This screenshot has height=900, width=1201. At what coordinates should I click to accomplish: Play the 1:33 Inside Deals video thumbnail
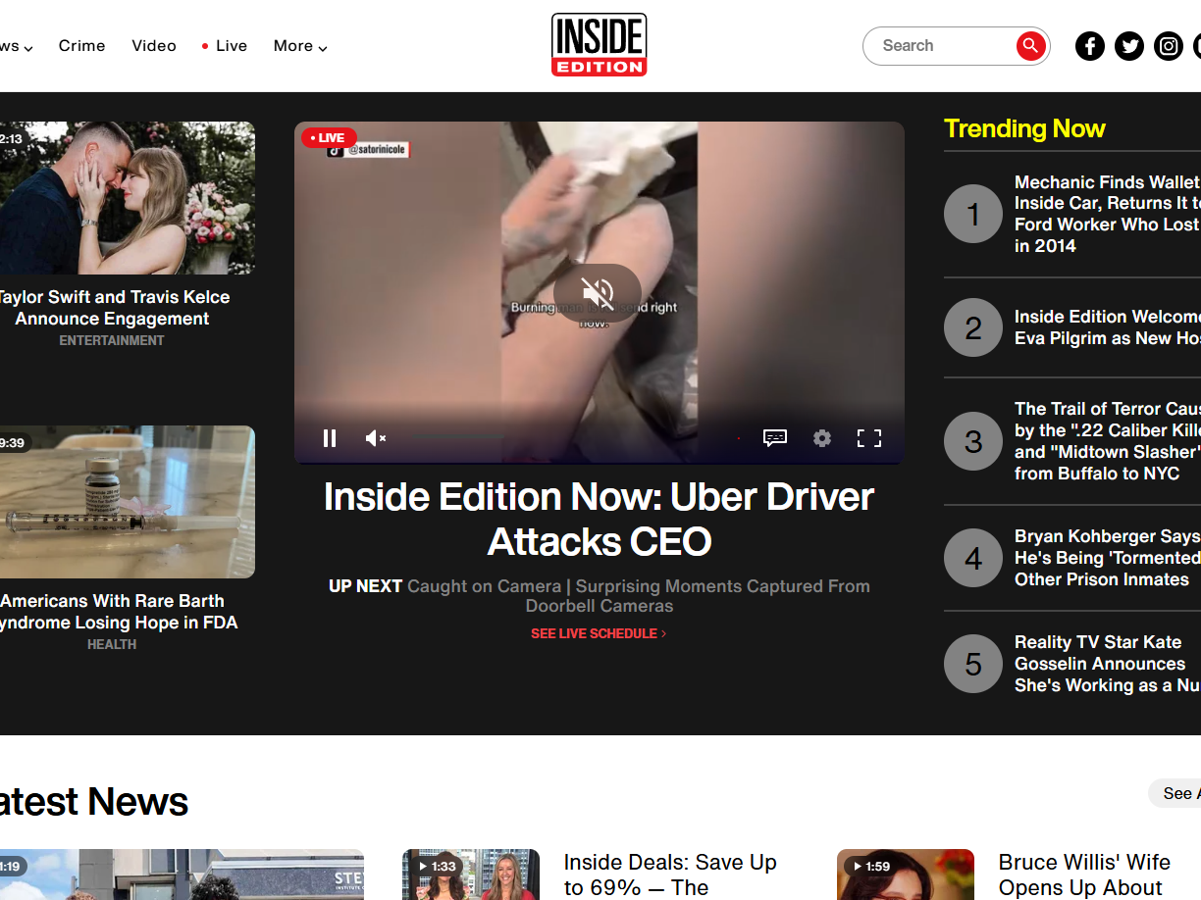[471, 875]
